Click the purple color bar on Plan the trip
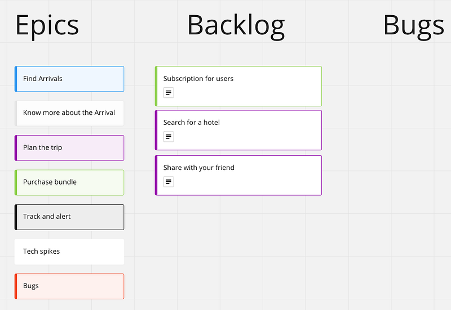 [16, 148]
